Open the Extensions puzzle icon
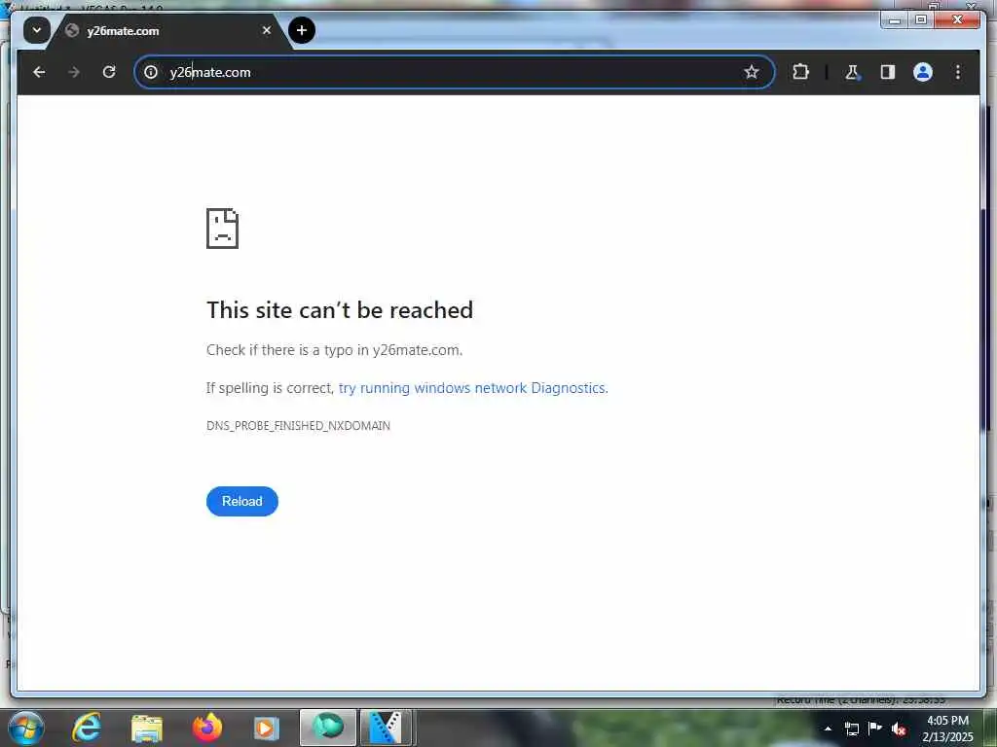 (800, 72)
